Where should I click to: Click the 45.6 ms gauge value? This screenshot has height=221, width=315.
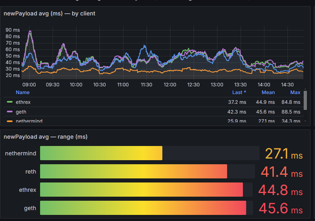click(281, 208)
